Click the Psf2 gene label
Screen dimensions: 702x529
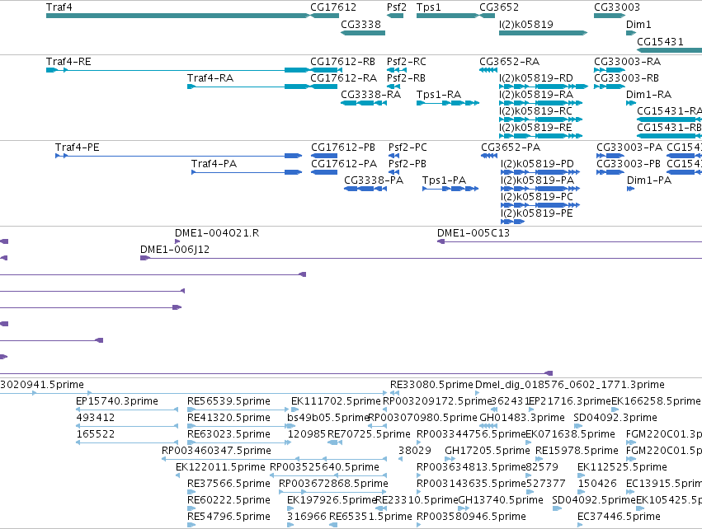pos(397,7)
